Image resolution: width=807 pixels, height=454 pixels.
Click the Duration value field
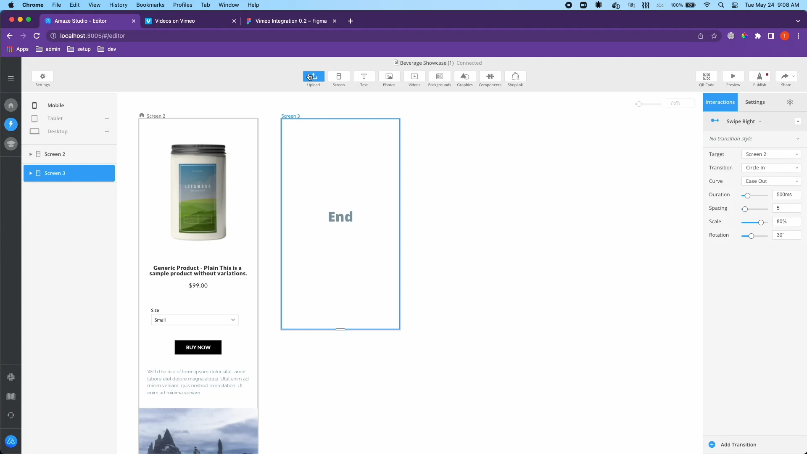tap(786, 195)
